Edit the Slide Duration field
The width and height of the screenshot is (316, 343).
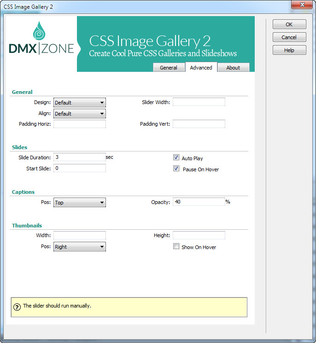click(x=80, y=157)
